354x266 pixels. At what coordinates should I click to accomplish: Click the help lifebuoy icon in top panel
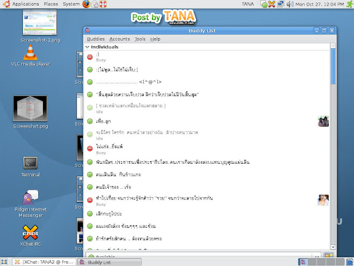[x=103, y=4]
